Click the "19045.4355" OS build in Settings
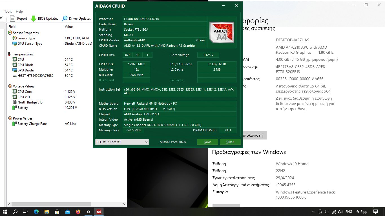 coord(286,185)
